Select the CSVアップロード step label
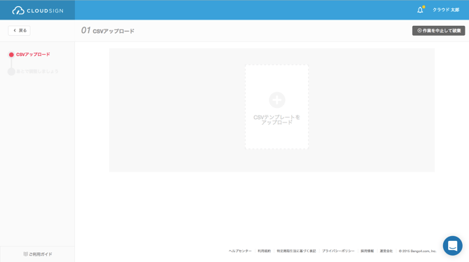The width and height of the screenshot is (469, 262). 33,55
